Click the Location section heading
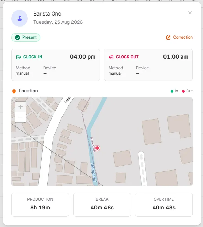The width and height of the screenshot is (203, 227). click(29, 91)
